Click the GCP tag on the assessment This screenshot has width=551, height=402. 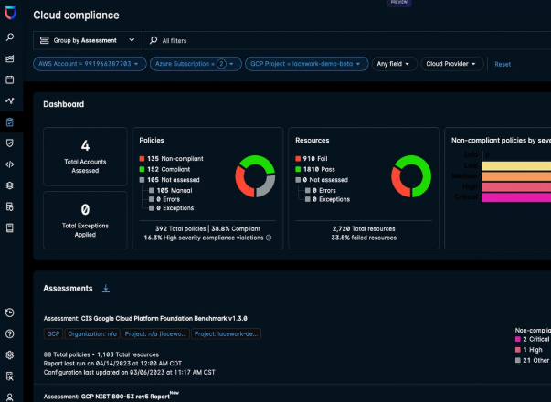click(x=54, y=334)
